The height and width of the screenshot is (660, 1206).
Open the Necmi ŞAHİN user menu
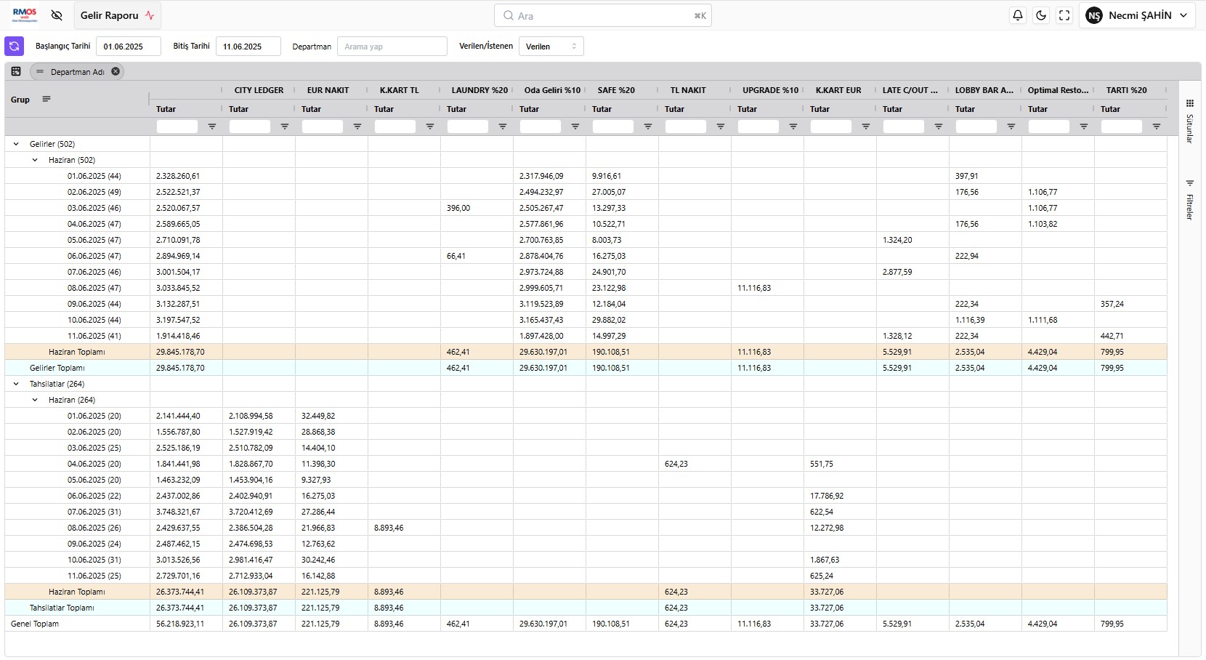tap(1137, 15)
